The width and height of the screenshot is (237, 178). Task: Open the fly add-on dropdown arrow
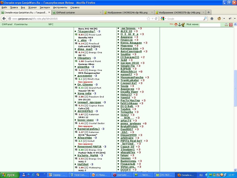[235, 19]
